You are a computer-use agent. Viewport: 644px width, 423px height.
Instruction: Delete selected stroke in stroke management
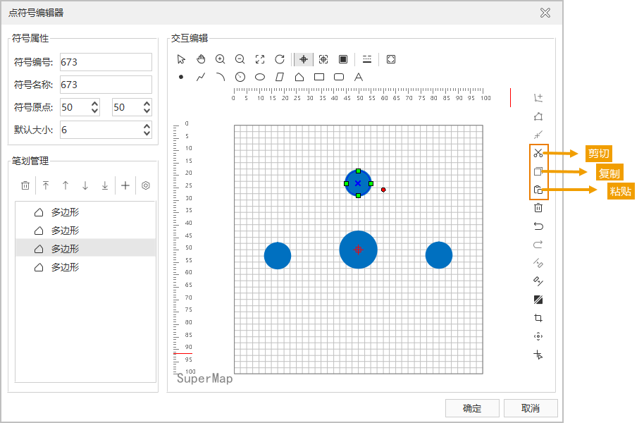click(x=25, y=185)
